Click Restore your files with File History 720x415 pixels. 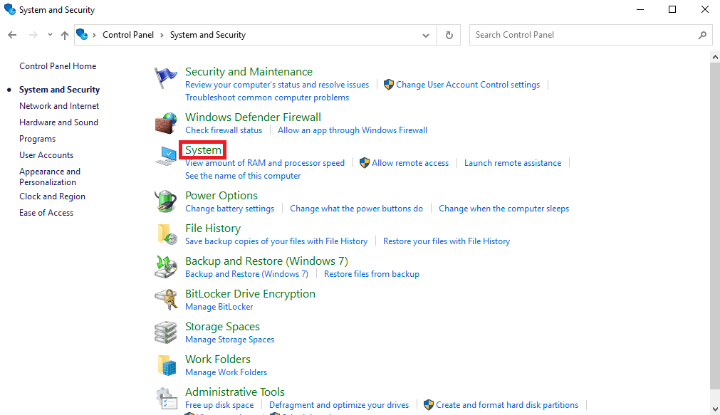point(447,241)
